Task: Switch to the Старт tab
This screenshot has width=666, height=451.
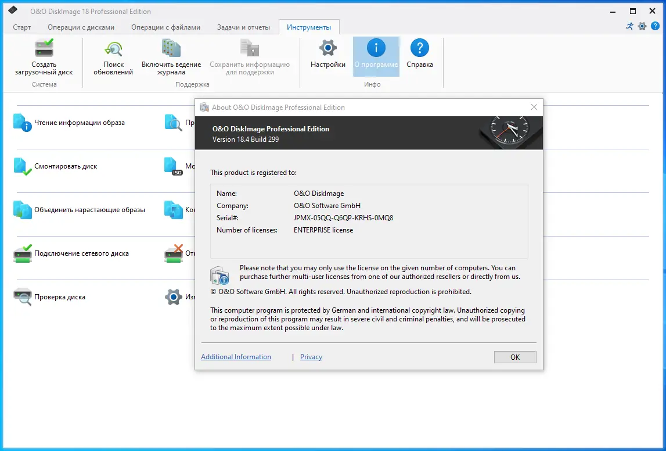Action: coord(21,27)
